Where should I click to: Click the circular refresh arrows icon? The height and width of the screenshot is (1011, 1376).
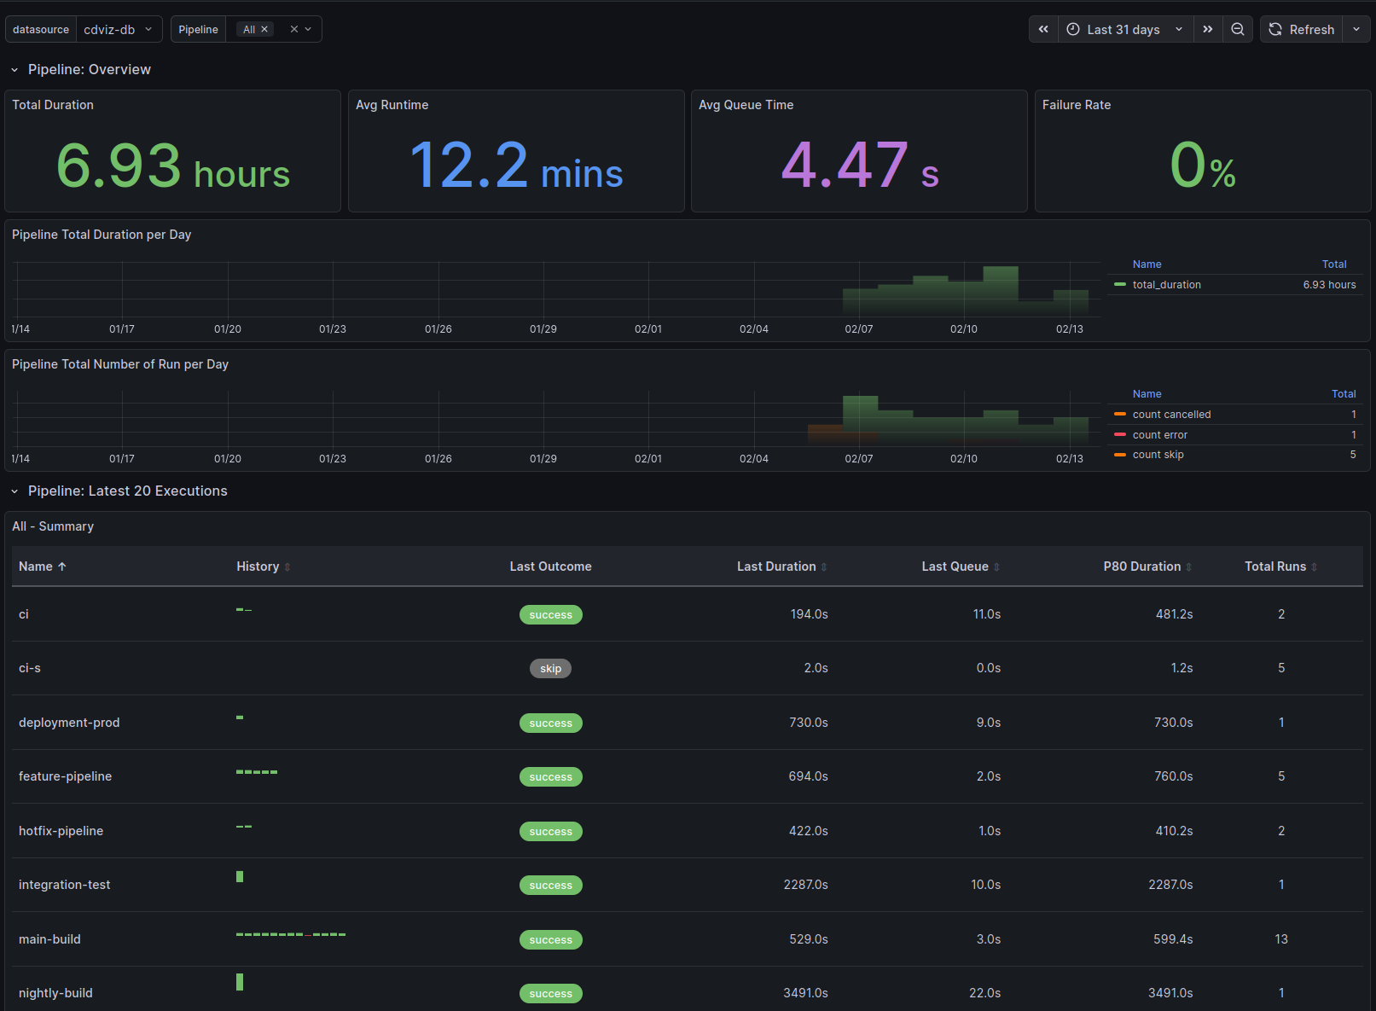(x=1274, y=28)
